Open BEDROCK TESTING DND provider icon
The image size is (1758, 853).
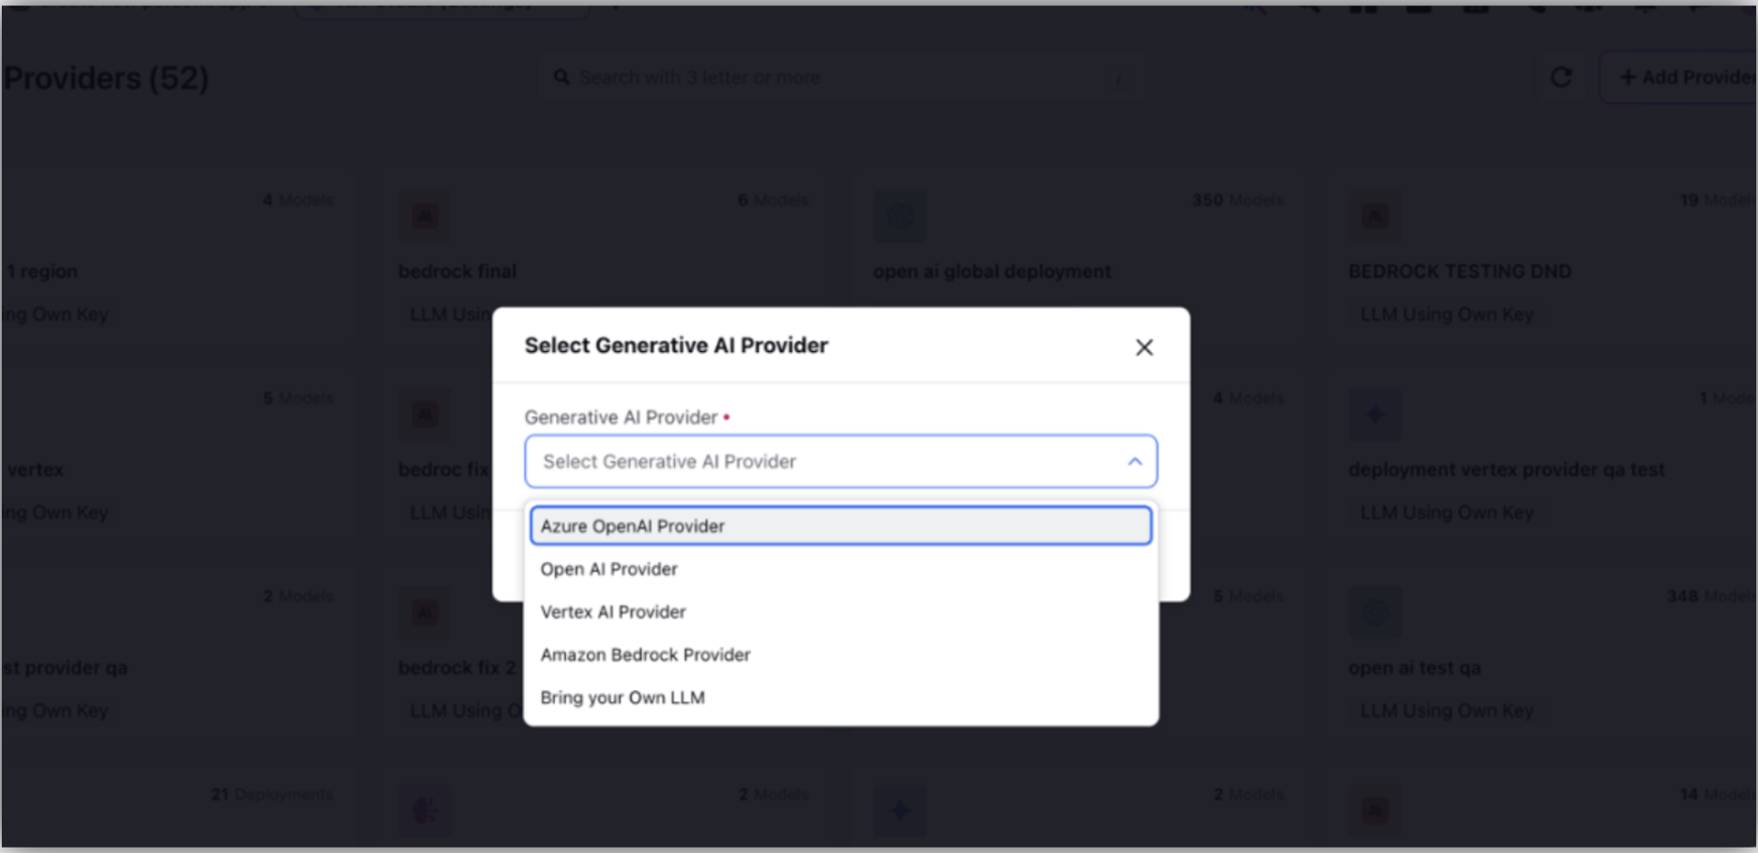click(1375, 216)
